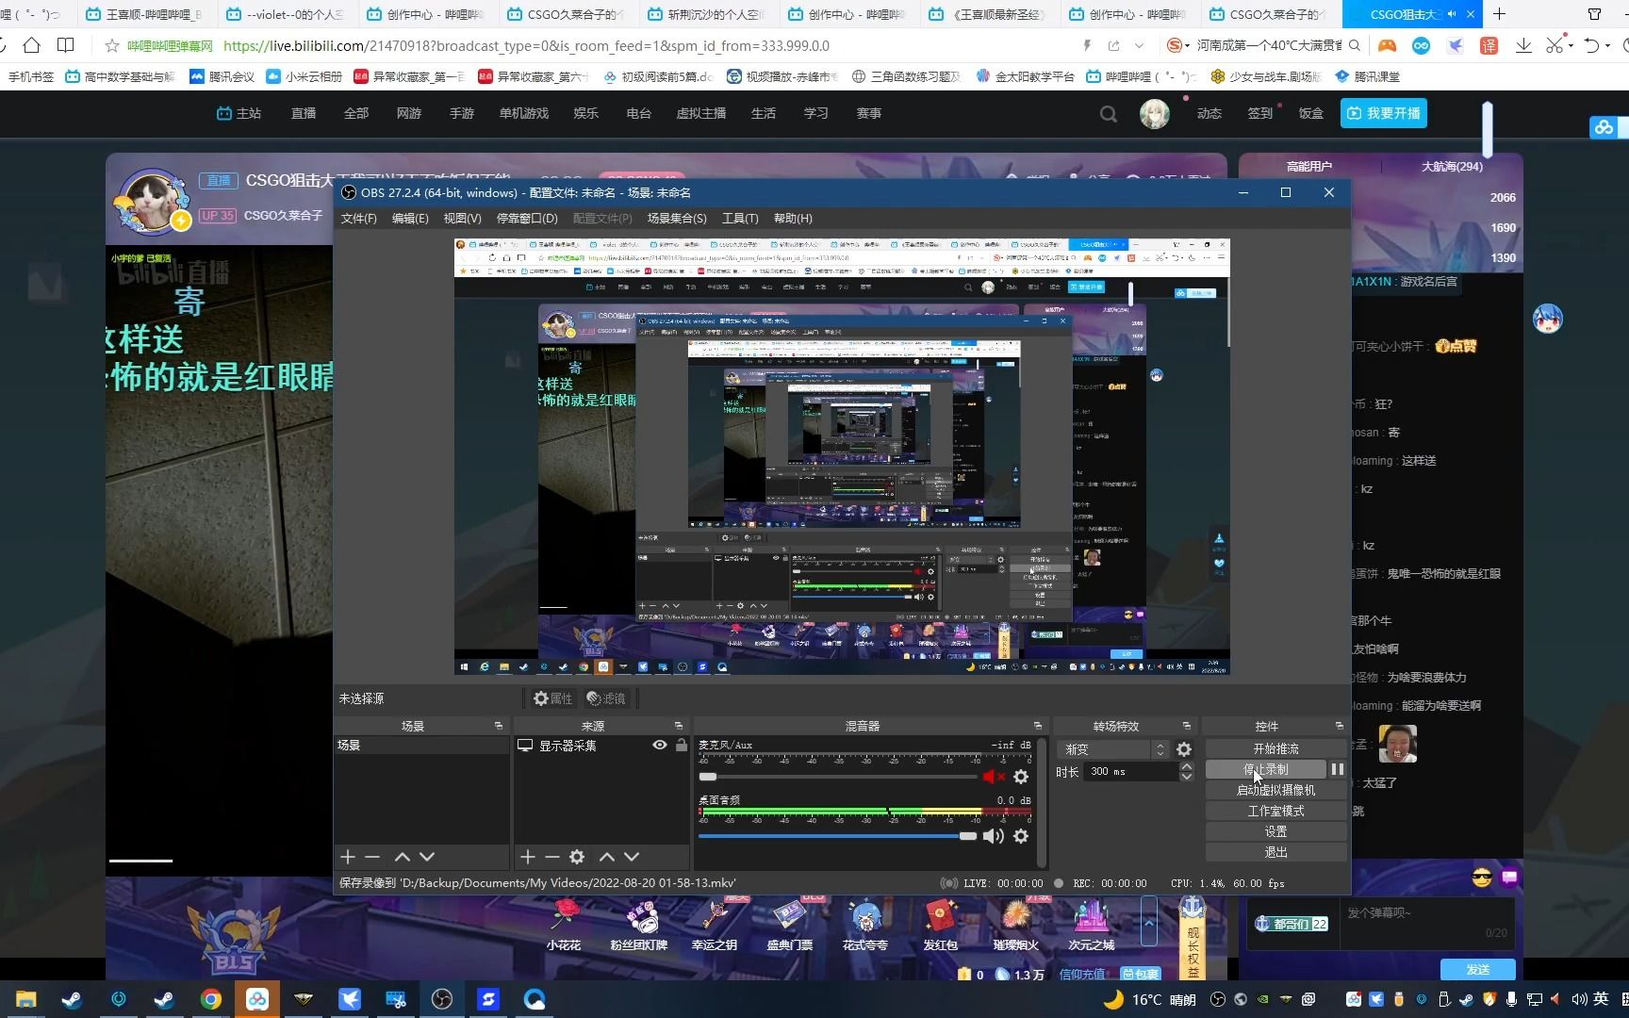The image size is (1629, 1018).
Task: Open the 帮助(H) menu in OBS
Action: click(793, 219)
